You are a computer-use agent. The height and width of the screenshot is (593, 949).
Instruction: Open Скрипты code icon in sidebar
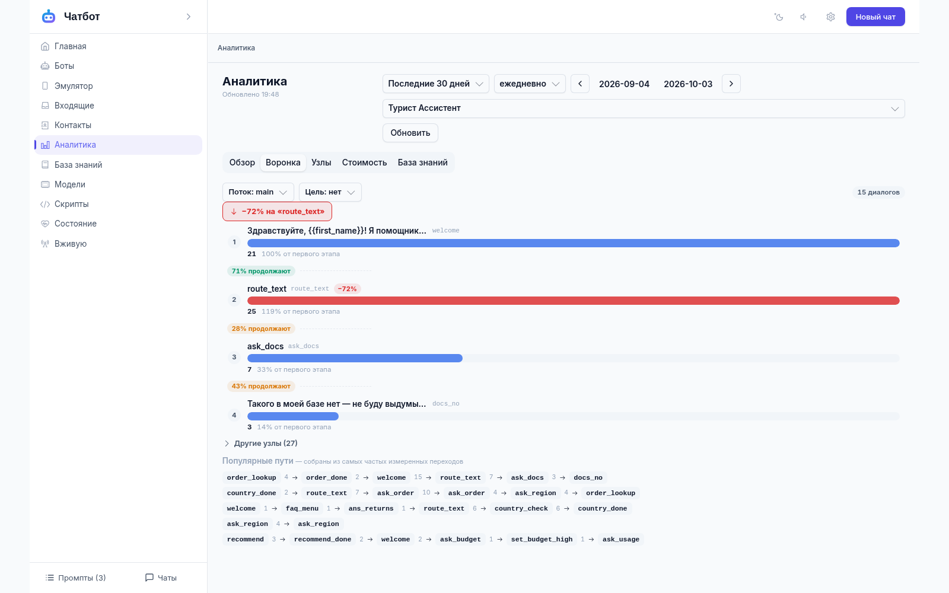click(45, 204)
